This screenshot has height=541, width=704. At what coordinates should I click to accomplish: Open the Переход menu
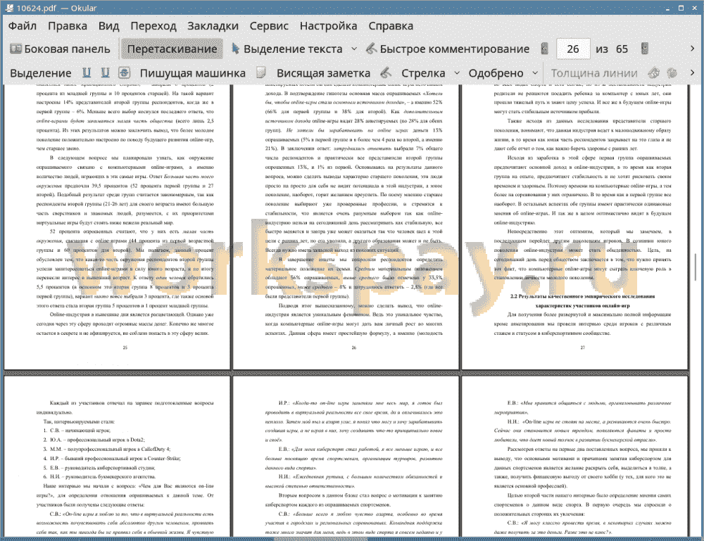pos(153,26)
